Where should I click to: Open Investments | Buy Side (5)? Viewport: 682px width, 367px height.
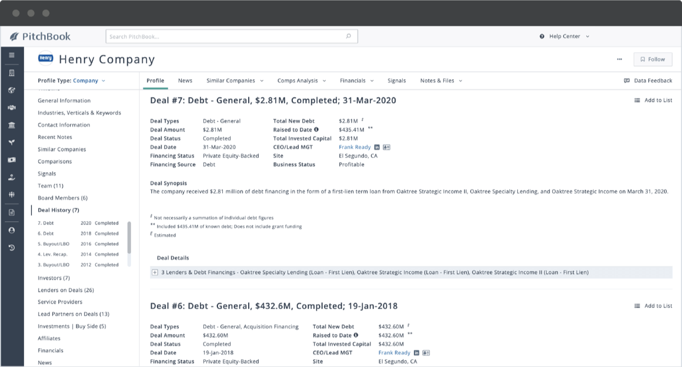pos(72,326)
